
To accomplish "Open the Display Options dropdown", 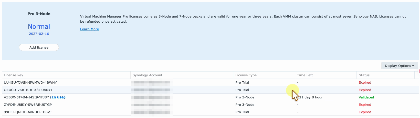I will click(400, 66).
